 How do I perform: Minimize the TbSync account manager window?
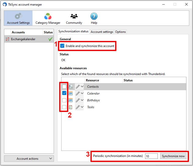pos(164,5)
